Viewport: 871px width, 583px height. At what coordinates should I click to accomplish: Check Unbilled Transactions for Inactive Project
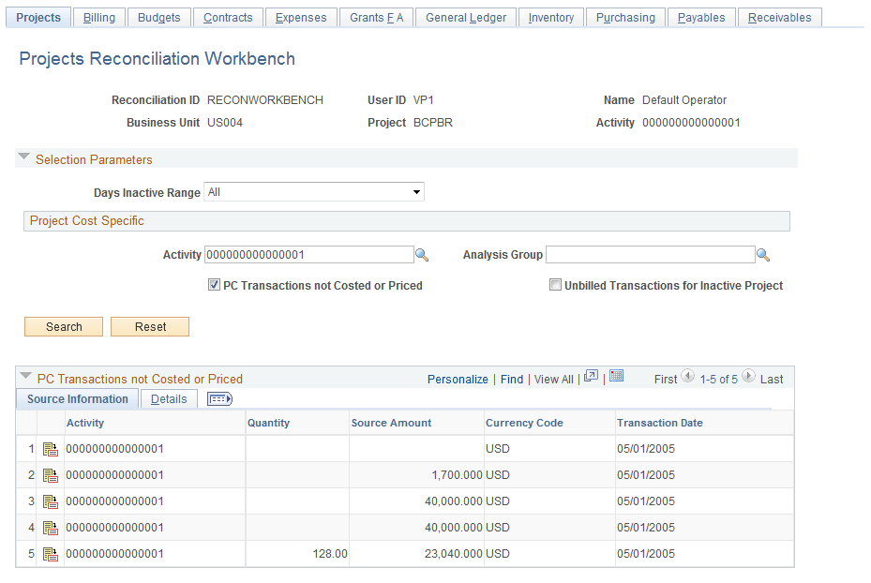[555, 285]
